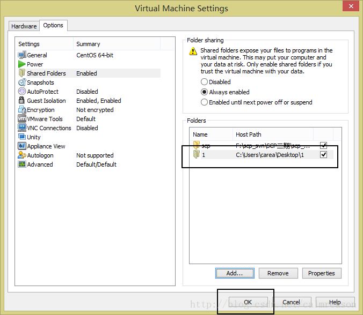Click the Autologon keys icon
Image resolution: width=363 pixels, height=315 pixels.
(22, 155)
